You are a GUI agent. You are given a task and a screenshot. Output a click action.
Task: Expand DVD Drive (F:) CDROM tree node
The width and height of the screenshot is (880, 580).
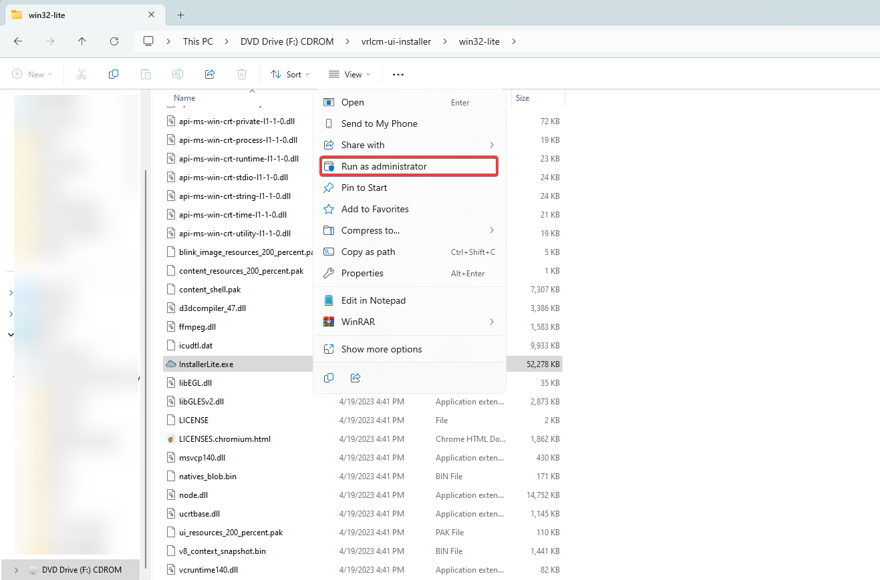click(x=16, y=570)
